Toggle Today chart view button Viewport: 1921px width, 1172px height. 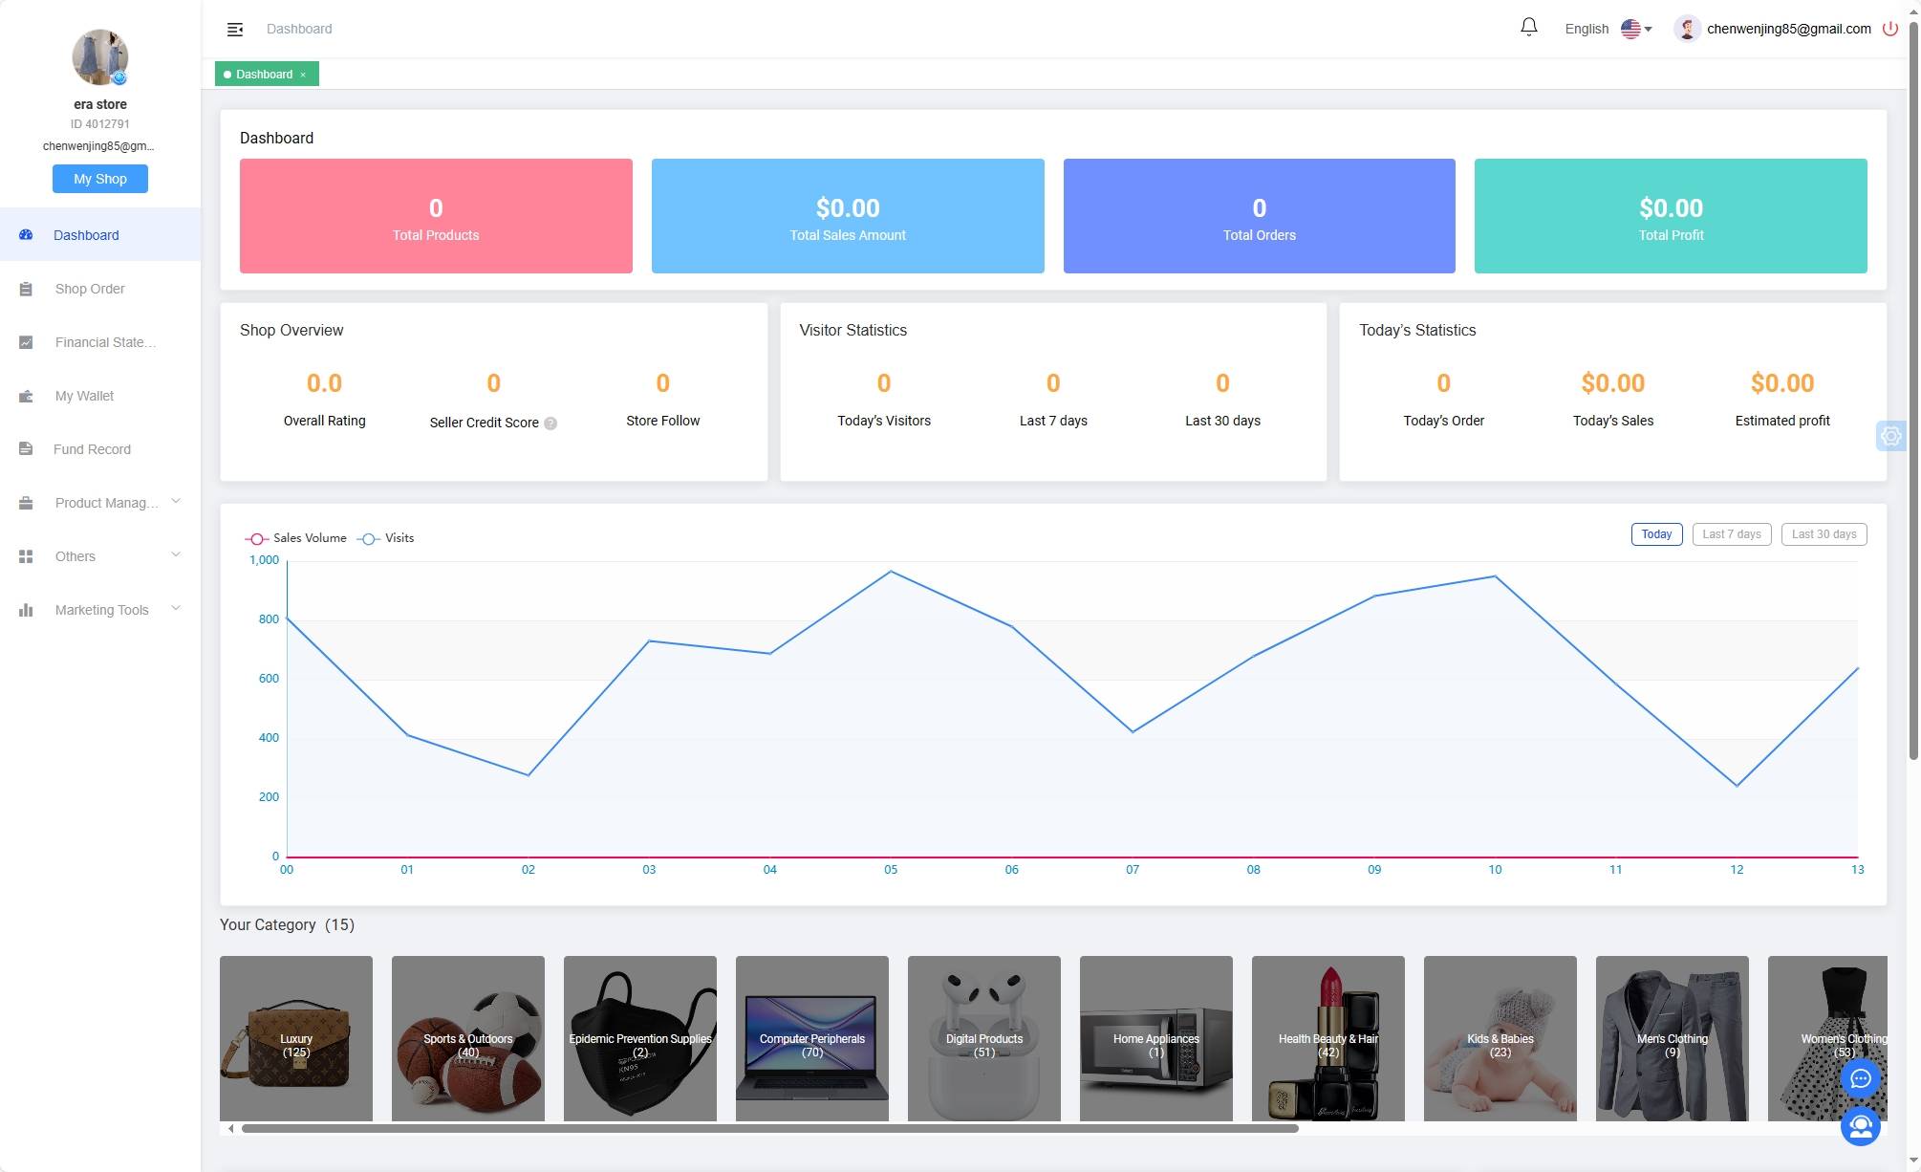point(1656,533)
